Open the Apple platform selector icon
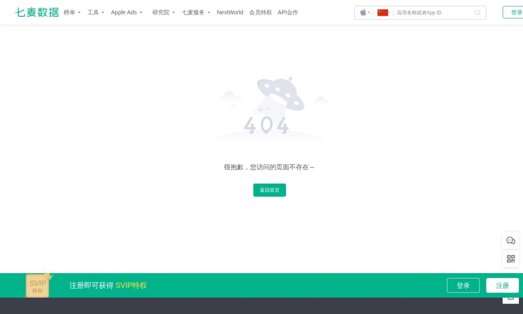 363,13
